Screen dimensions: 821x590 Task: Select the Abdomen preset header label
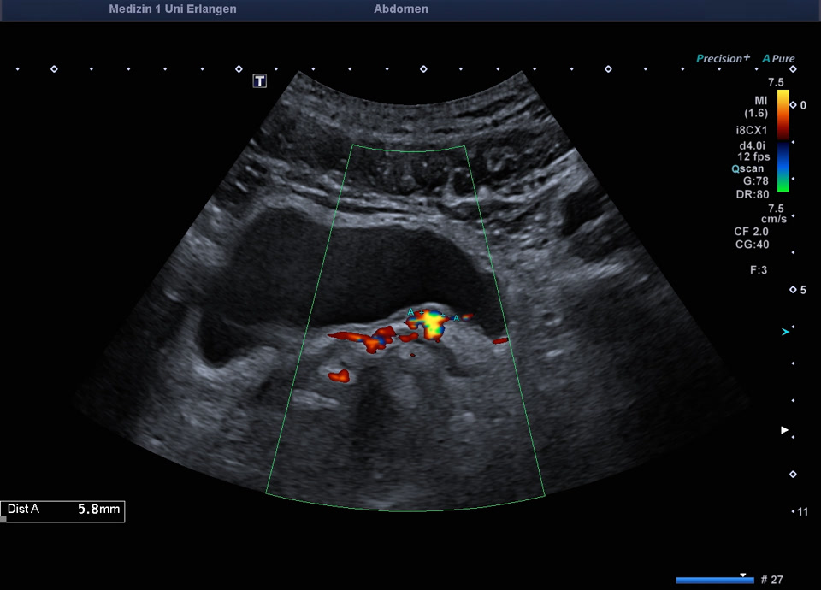(401, 9)
